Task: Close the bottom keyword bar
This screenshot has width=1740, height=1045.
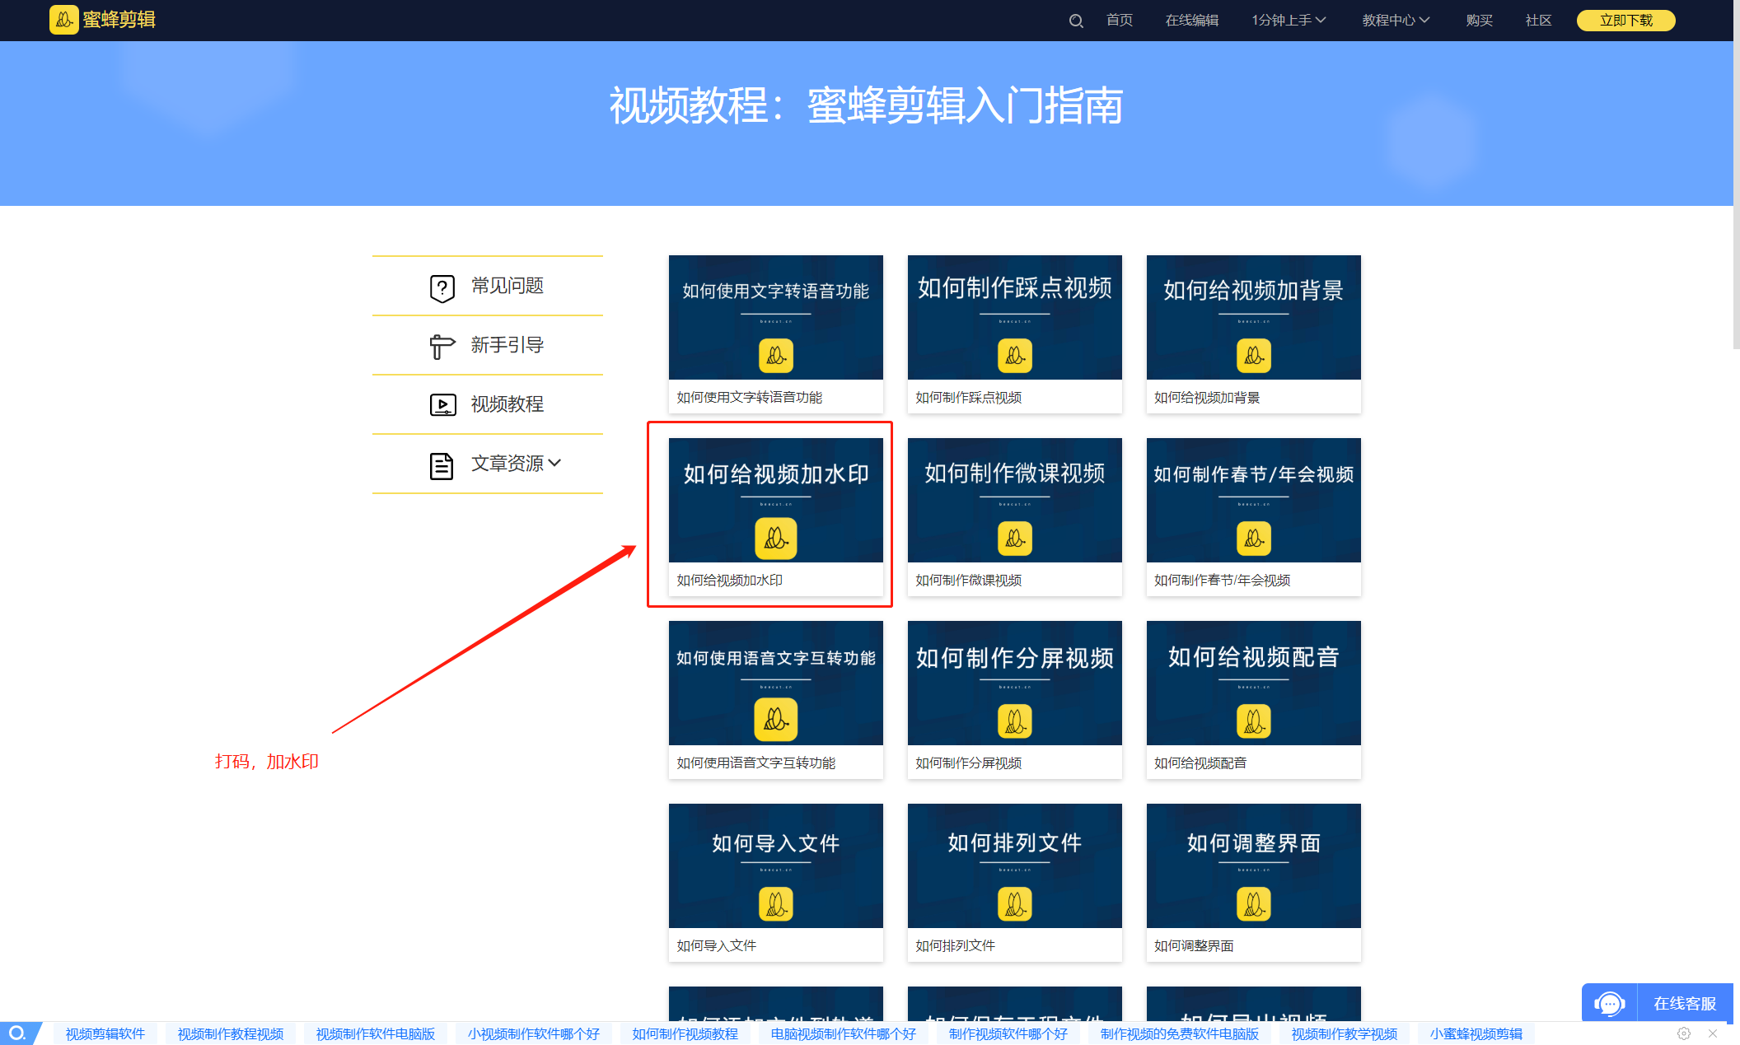Action: [1713, 1033]
